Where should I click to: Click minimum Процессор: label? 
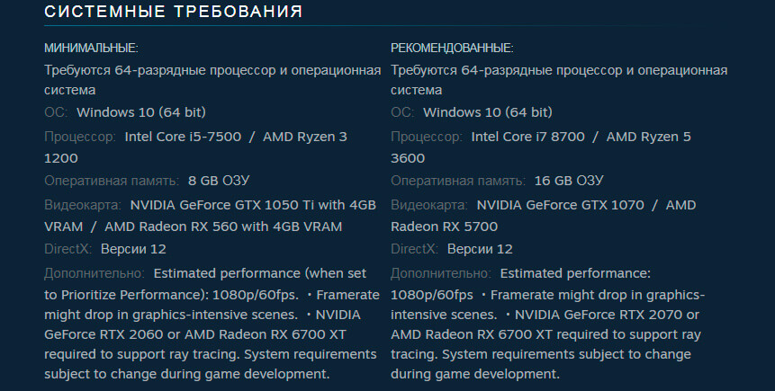coord(80,138)
